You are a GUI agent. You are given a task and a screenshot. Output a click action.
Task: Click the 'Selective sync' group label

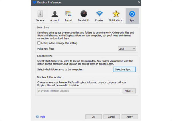click(x=45, y=56)
